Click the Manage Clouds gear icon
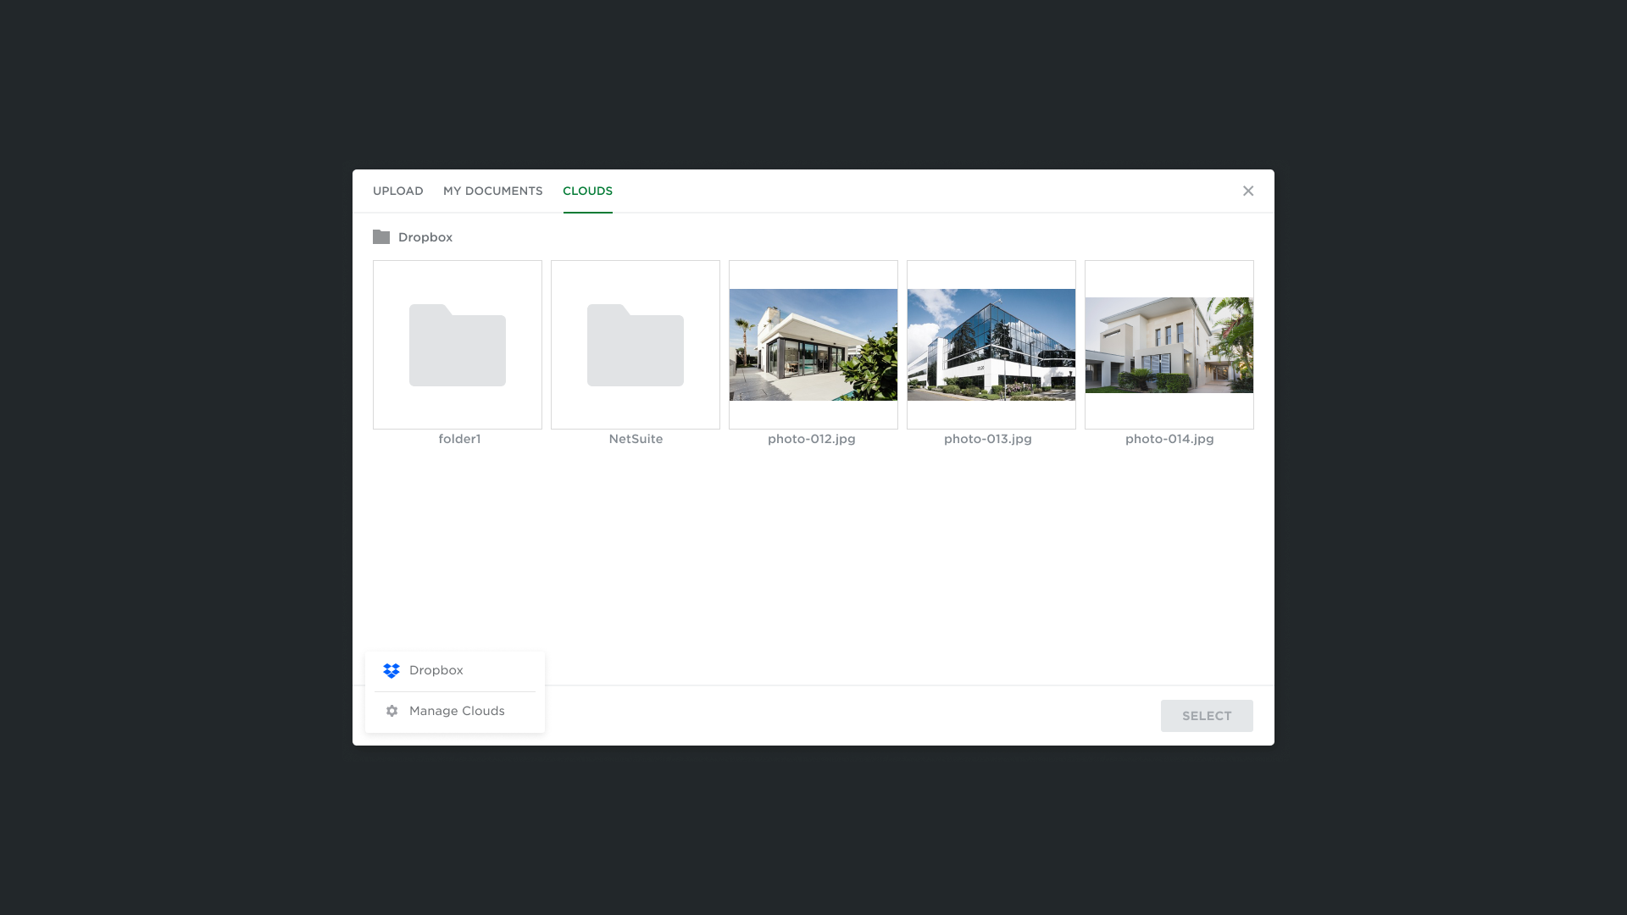1627x915 pixels. click(391, 712)
